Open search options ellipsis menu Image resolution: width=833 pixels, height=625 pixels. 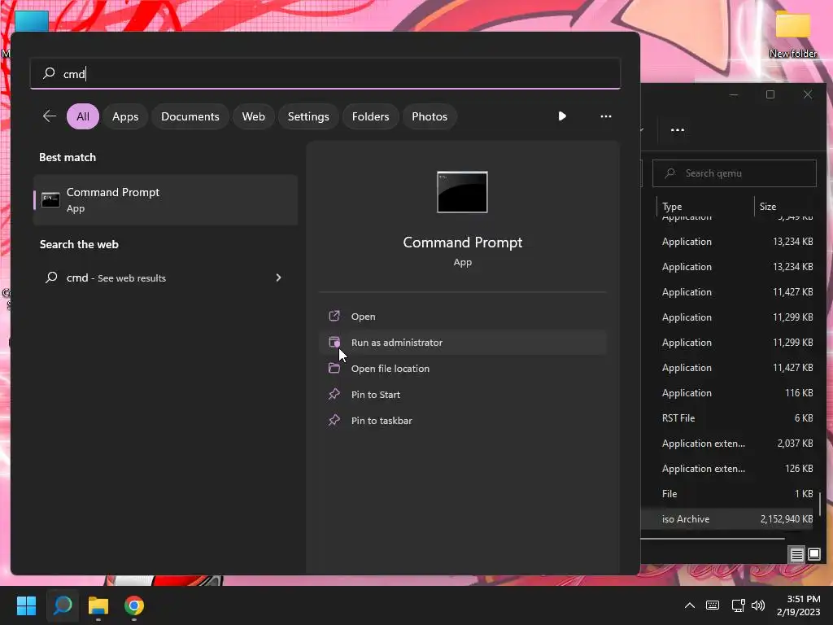(x=605, y=116)
